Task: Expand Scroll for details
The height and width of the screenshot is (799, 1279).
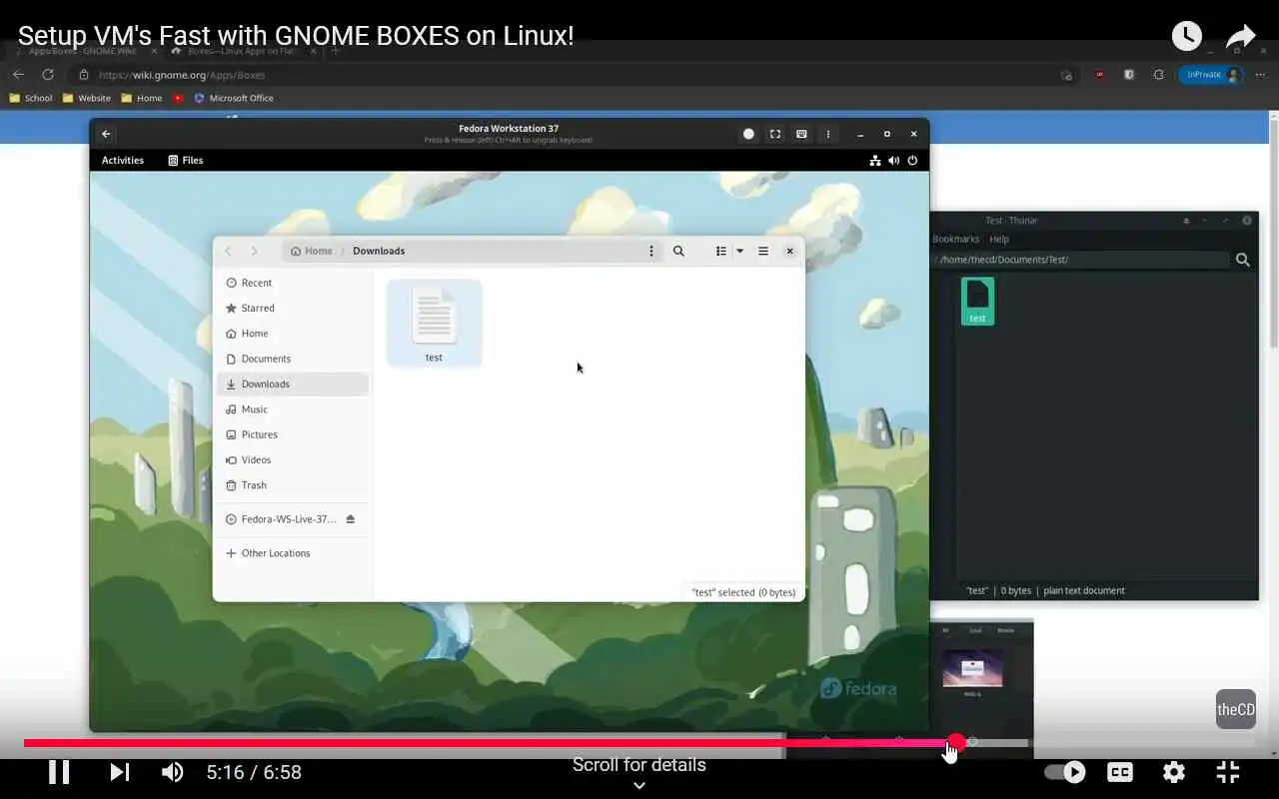Action: coord(639,772)
